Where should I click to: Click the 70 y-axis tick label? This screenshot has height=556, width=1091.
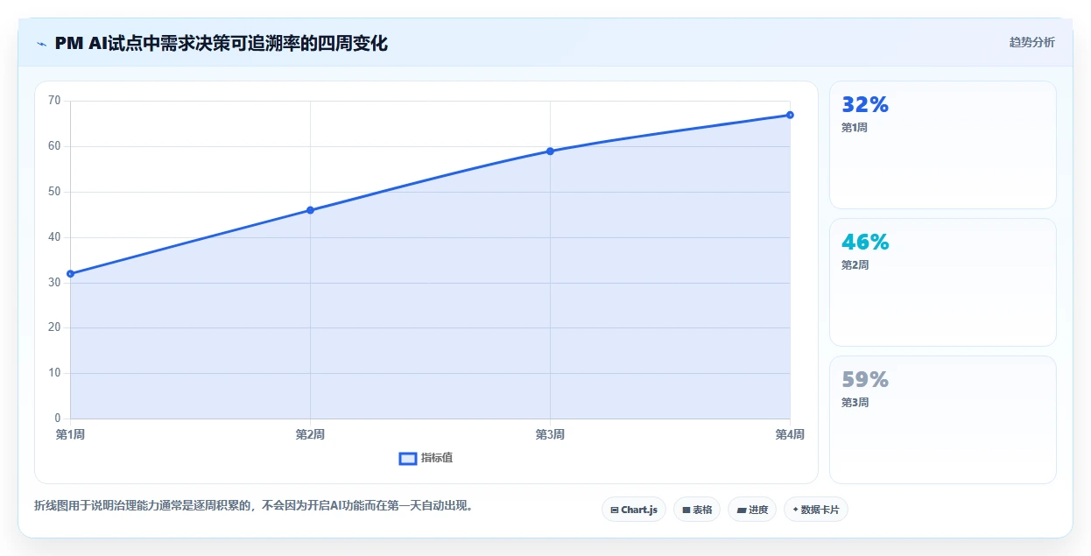pyautogui.click(x=54, y=101)
